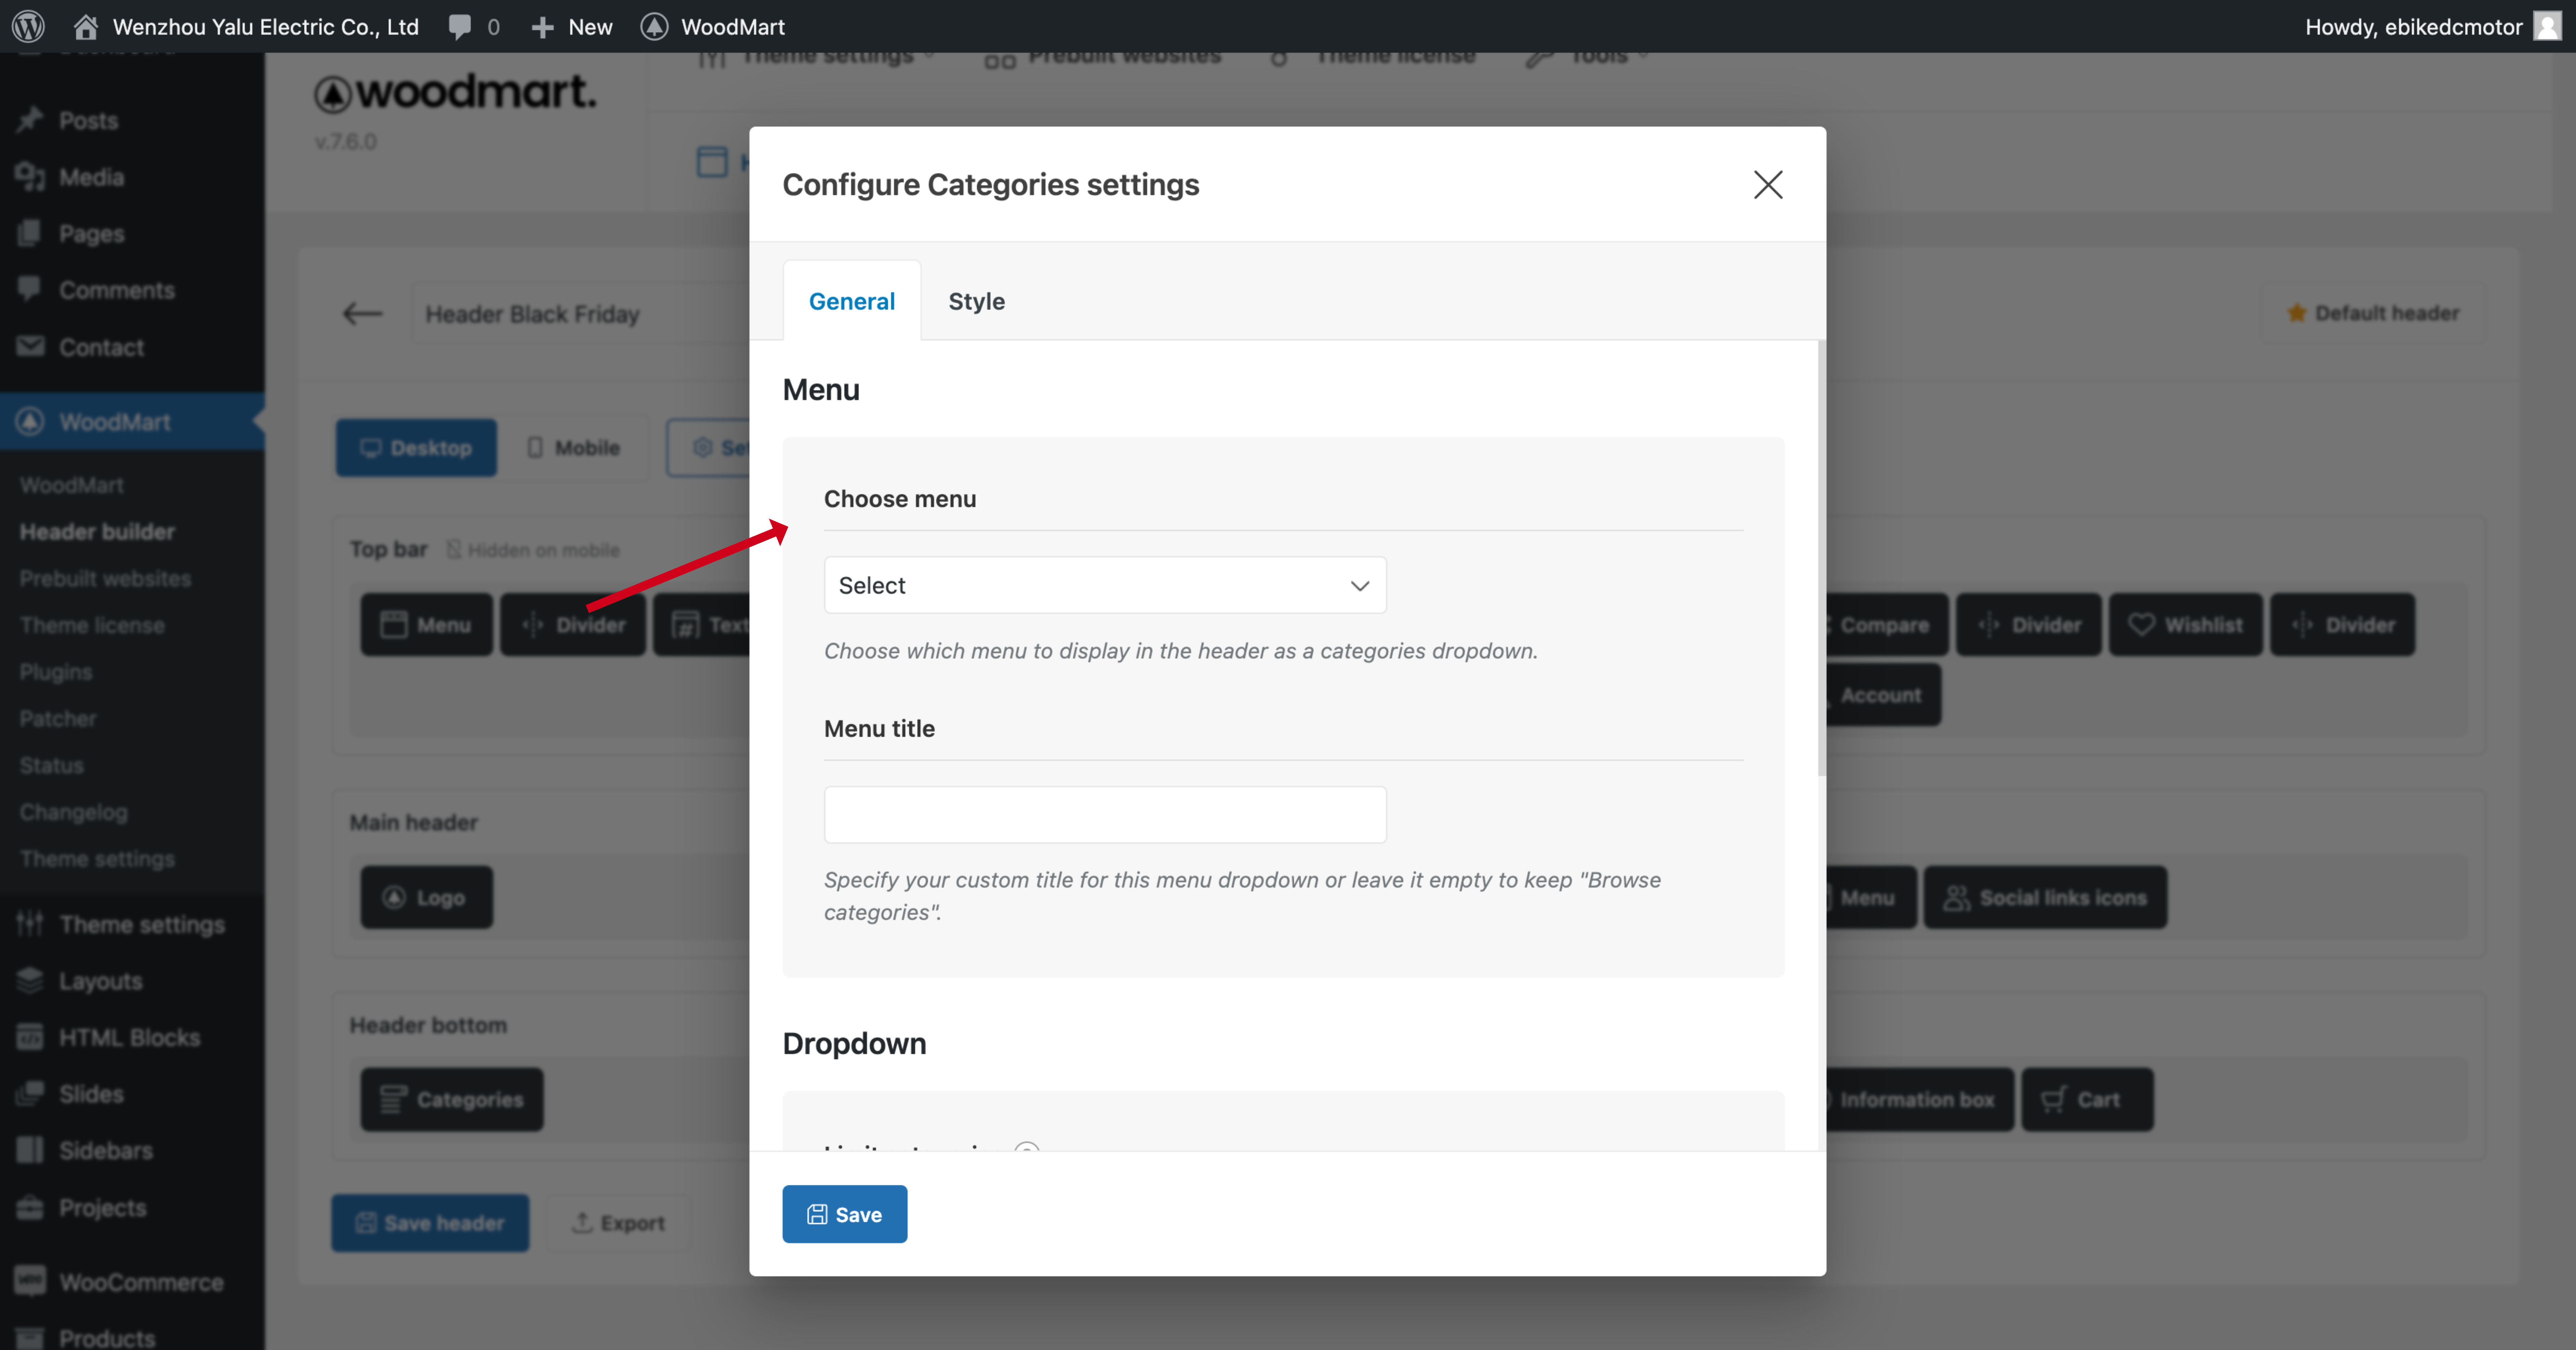2576x1350 pixels.
Task: Open the Choose menu Select dropdown
Action: tap(1104, 585)
